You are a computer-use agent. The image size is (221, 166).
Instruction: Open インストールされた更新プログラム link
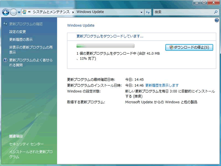pos(31,154)
